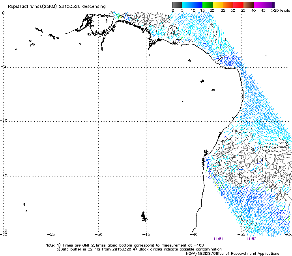Click the gray 0-5 knots color swatch
The image size is (292, 256).
click(177, 5)
